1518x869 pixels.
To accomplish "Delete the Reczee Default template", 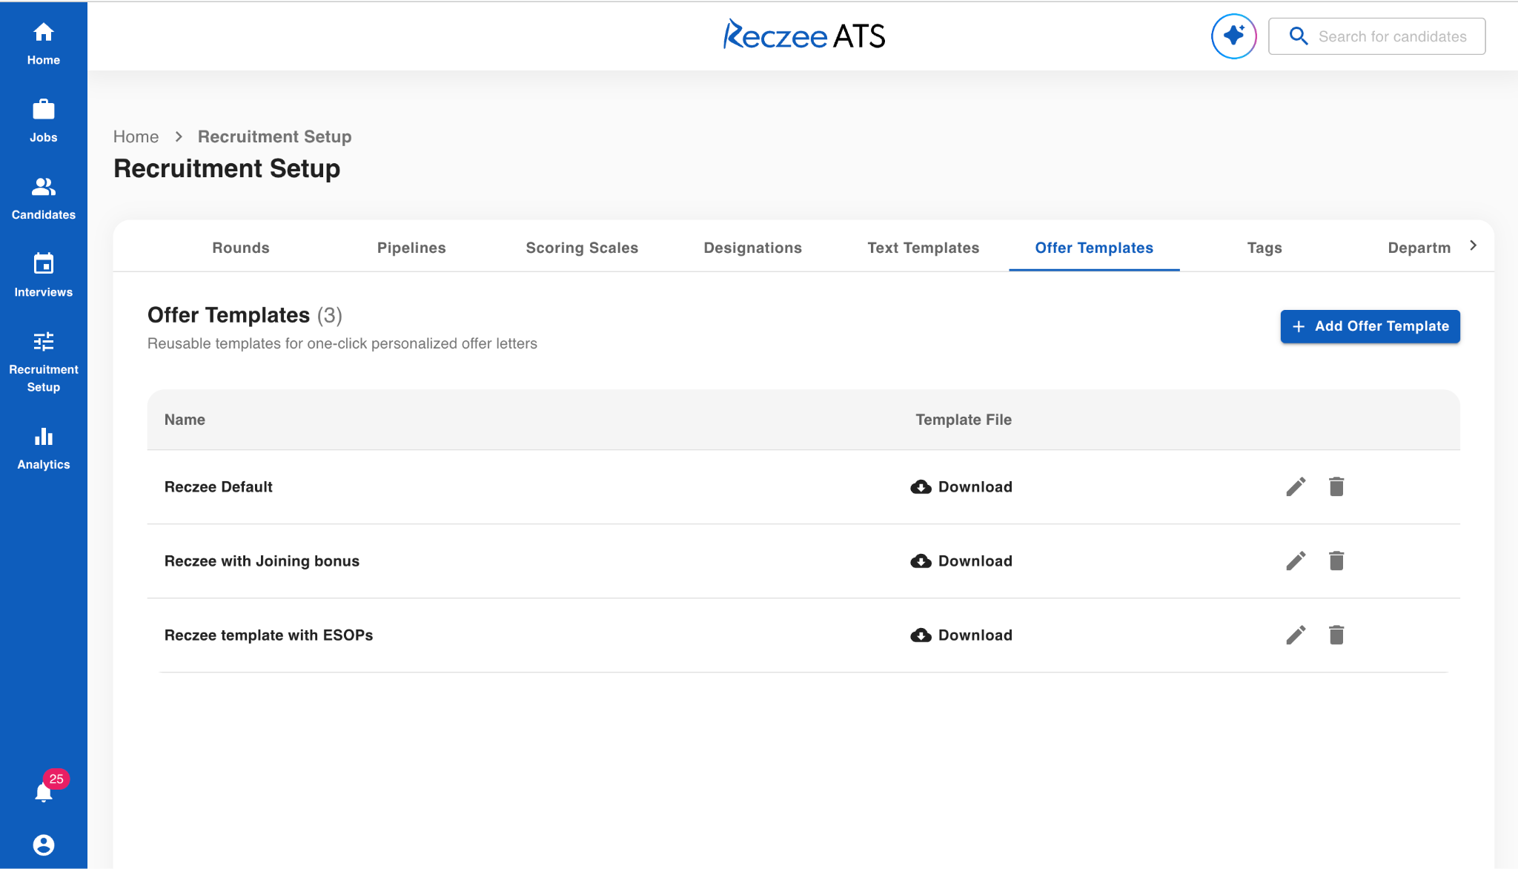I will point(1336,486).
